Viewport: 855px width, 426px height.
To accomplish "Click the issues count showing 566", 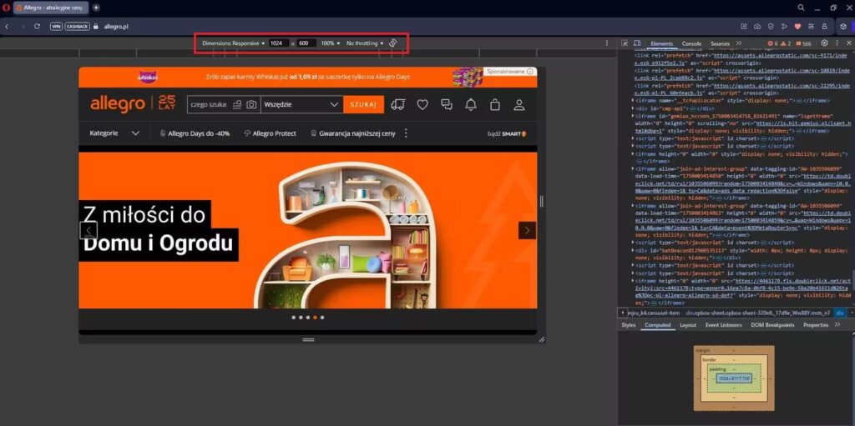I will [x=803, y=43].
